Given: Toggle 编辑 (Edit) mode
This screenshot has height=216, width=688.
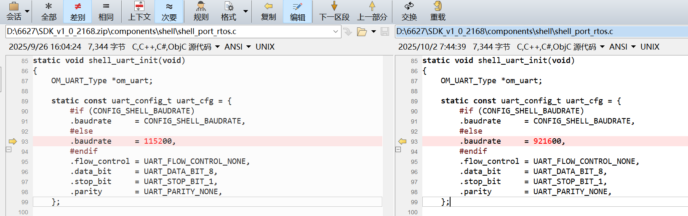Looking at the screenshot, I should [297, 11].
